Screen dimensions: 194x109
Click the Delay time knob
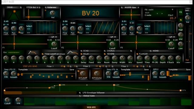[84, 58]
